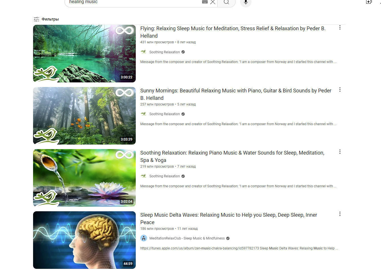This screenshot has width=381, height=270.
Task: Click channel avatar icon beside Flying video channel
Action: pyautogui.click(x=143, y=52)
